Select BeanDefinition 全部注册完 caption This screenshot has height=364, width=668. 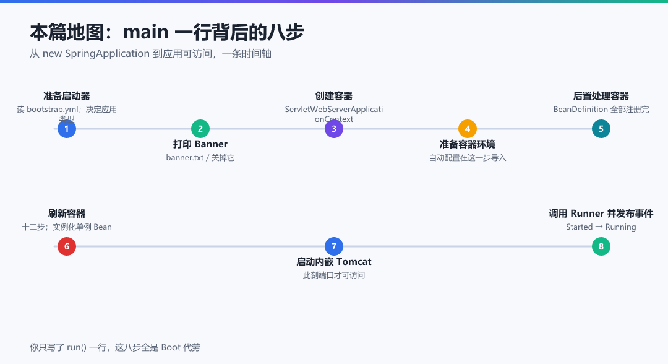point(601,109)
